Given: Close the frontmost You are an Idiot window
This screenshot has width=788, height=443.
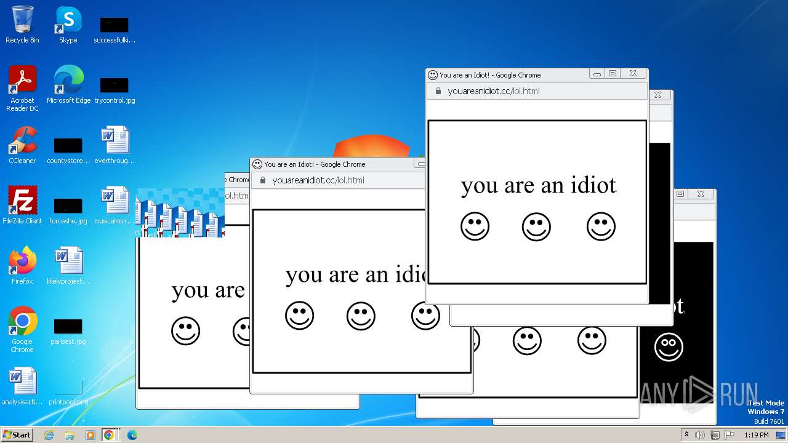Looking at the screenshot, I should (633, 74).
